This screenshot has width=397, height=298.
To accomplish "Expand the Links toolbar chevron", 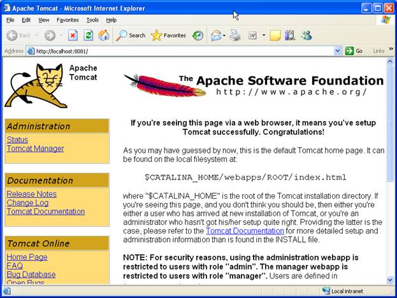I will [391, 48].
